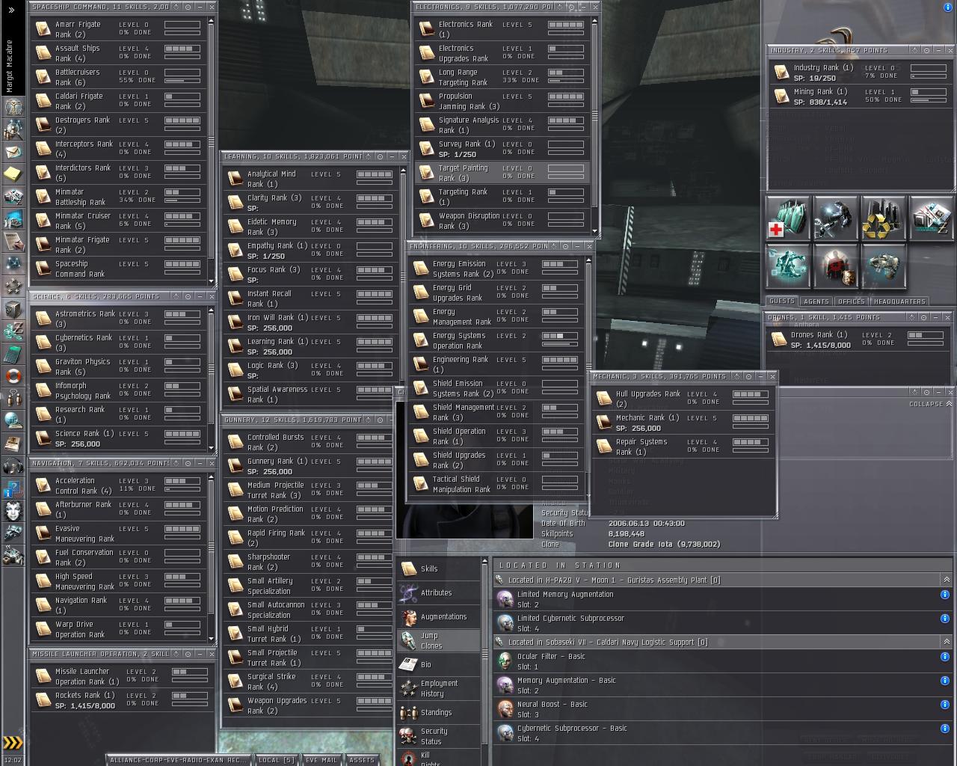Open the Assets tab at the bottom
957x766 pixels.
[x=362, y=760]
